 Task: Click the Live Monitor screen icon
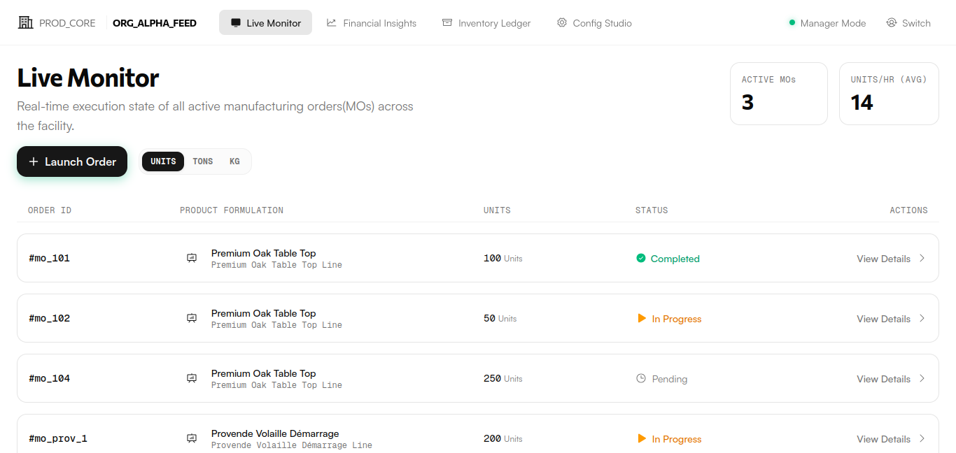(236, 23)
